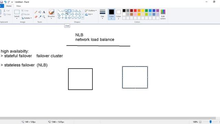Viewport: 220px width, 124px height.
Task: Select the Magnifier tool
Action: tap(44, 17)
